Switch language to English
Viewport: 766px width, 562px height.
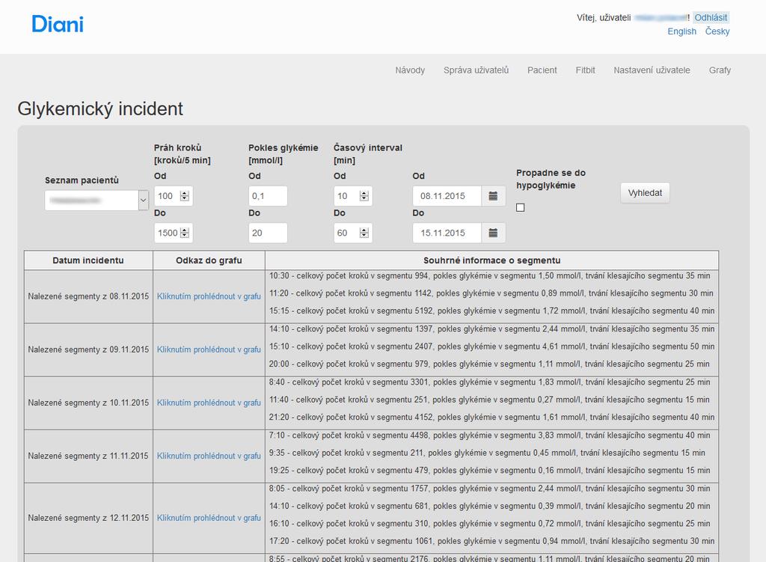tap(682, 31)
